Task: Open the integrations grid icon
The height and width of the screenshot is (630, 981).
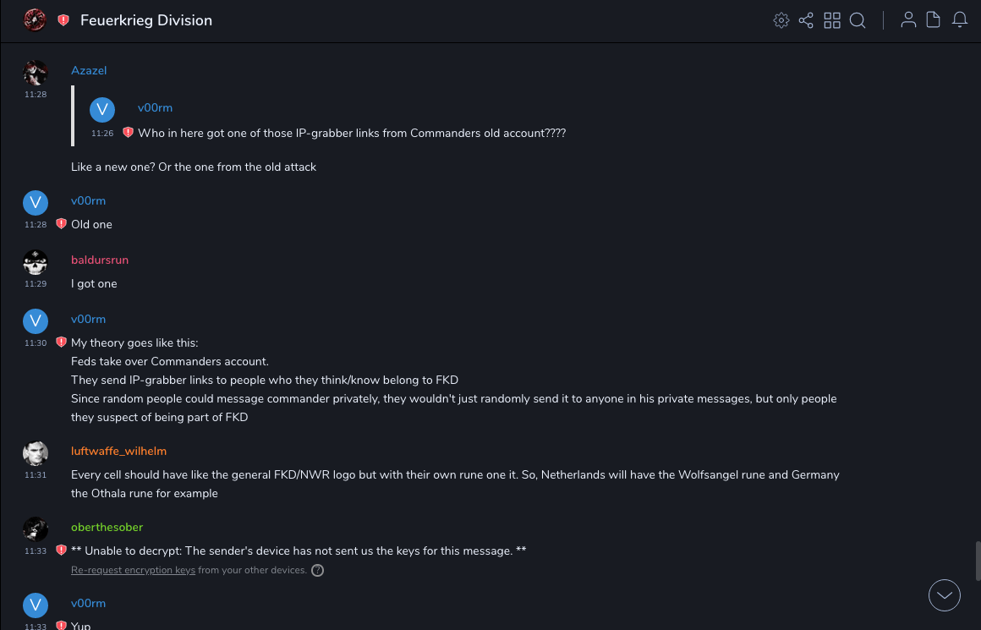Action: pos(832,20)
